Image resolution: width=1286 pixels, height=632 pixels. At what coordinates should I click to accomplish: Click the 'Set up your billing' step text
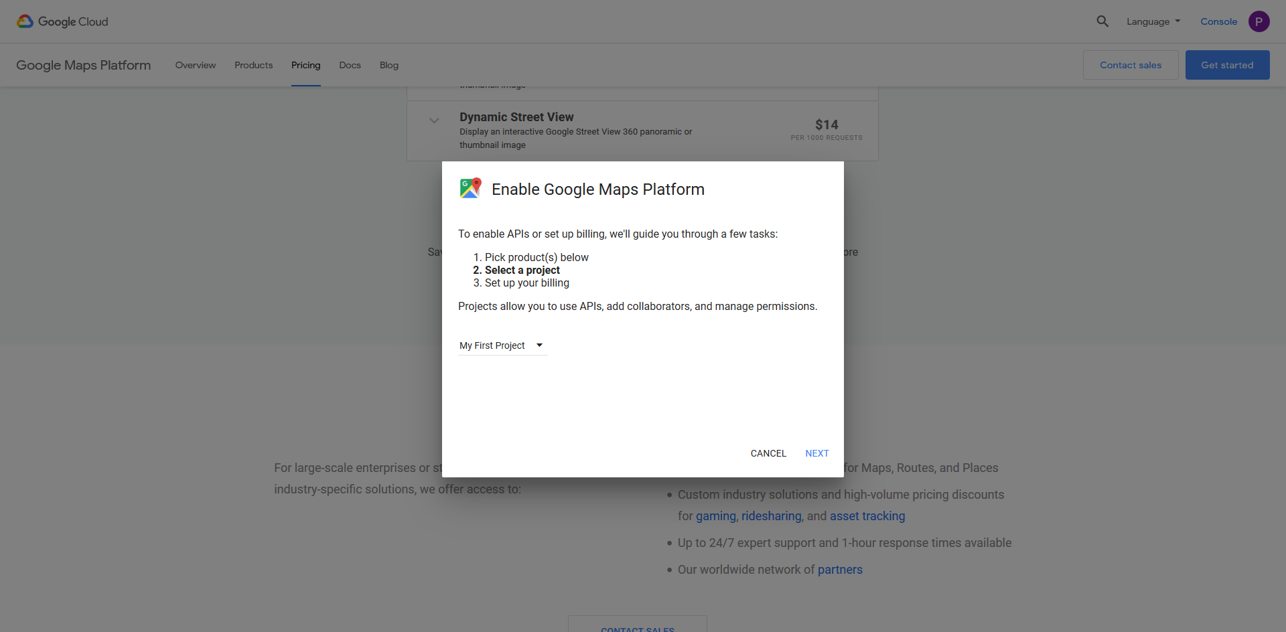tap(527, 283)
